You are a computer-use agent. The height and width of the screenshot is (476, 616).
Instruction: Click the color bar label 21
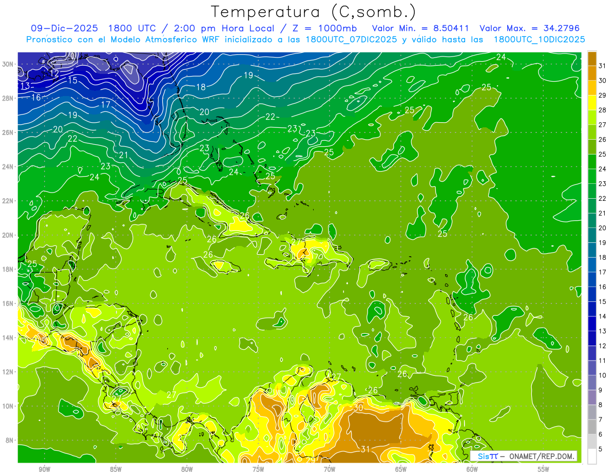603,213
